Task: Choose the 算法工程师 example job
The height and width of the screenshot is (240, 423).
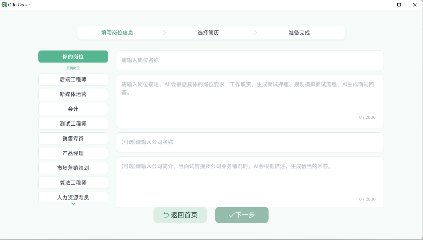Action: (x=73, y=183)
